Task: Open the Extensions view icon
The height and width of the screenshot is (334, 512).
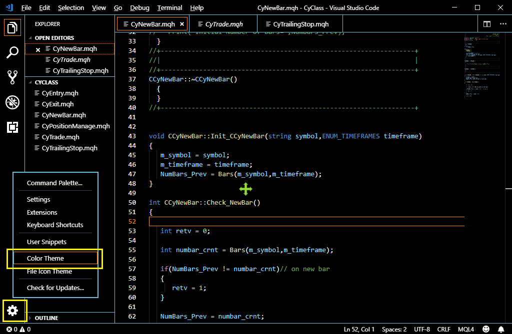Action: [12, 127]
